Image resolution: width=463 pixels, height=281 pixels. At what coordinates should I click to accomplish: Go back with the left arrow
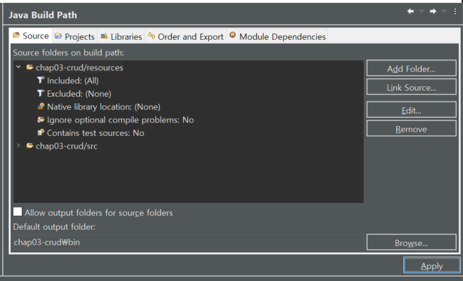coord(410,11)
